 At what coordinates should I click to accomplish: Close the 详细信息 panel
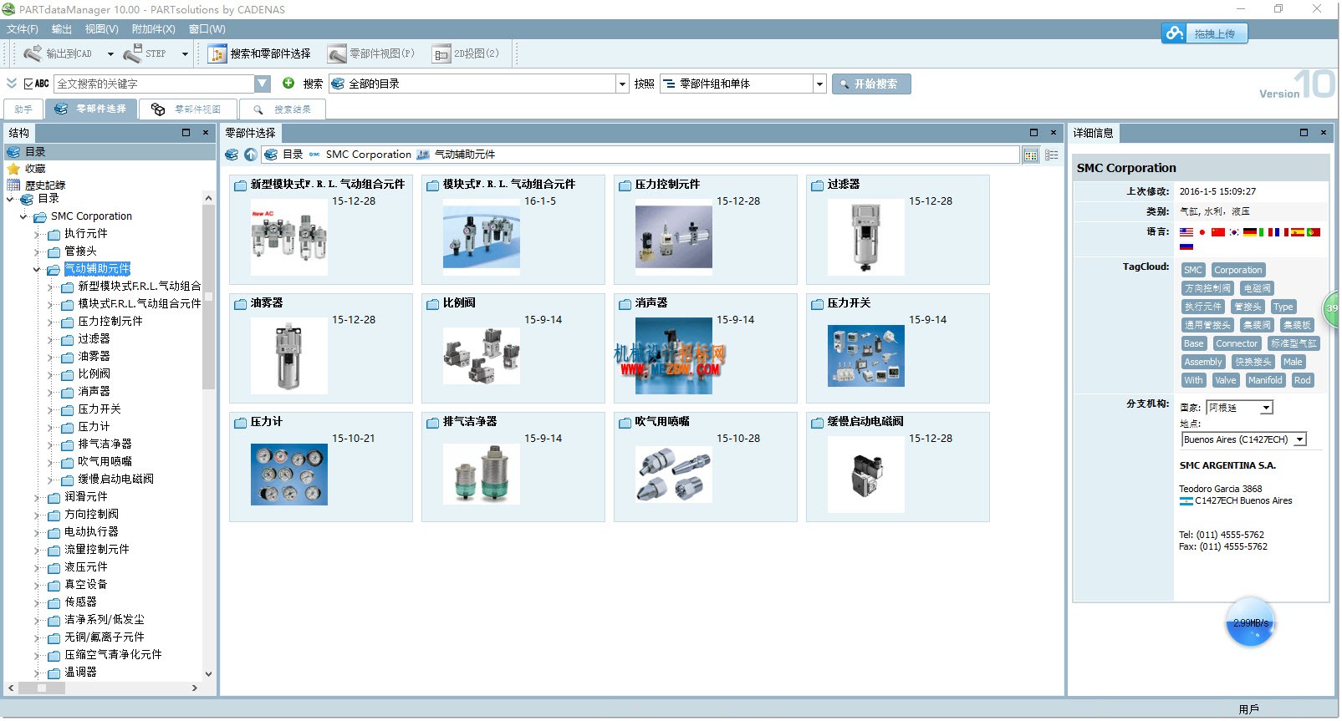(x=1323, y=133)
